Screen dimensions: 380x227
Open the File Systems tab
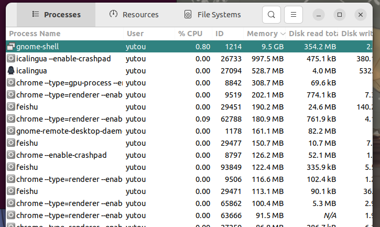click(x=212, y=15)
